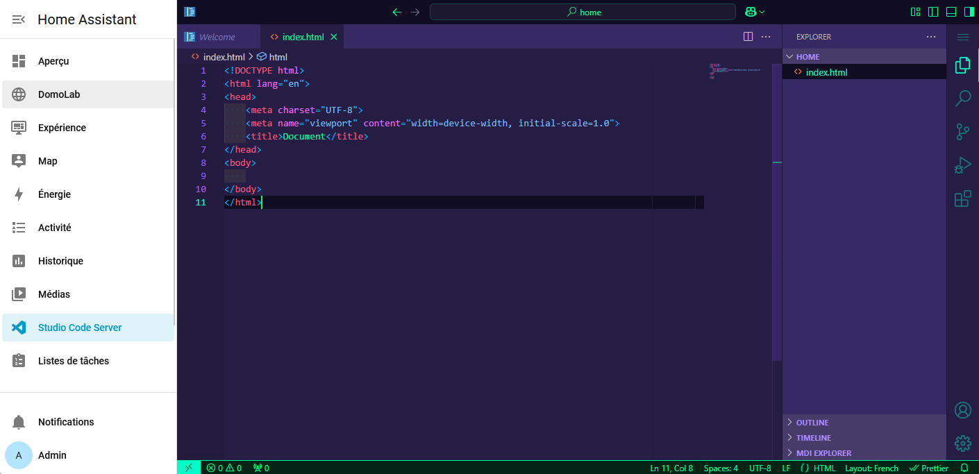Open the Source Control view icon
979x474 pixels.
point(962,132)
